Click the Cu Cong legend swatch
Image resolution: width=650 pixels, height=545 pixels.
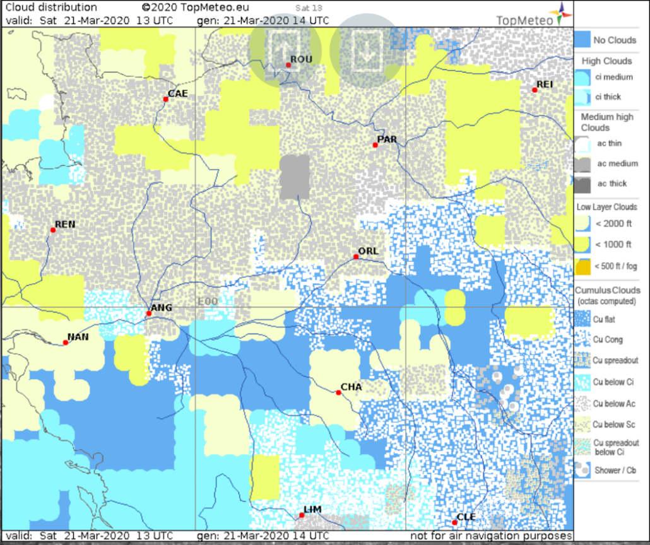click(582, 339)
